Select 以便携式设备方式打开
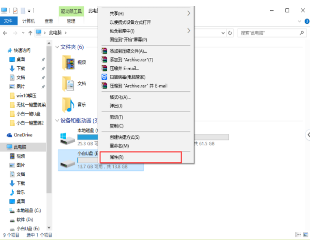This screenshot has width=310, height=240. [x=130, y=22]
